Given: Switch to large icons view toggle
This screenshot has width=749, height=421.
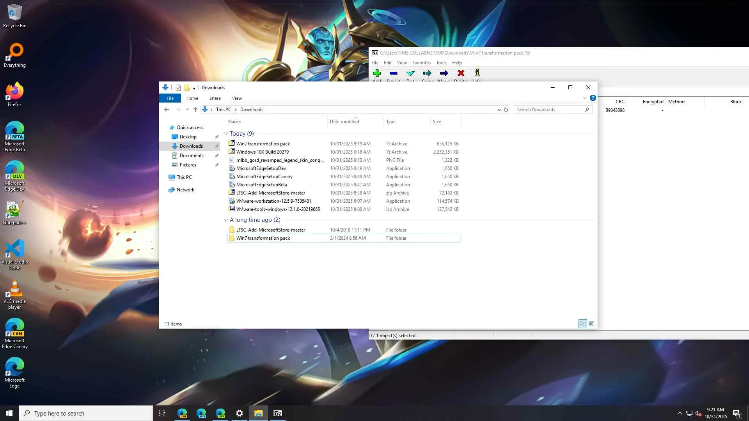Looking at the screenshot, I should [591, 324].
